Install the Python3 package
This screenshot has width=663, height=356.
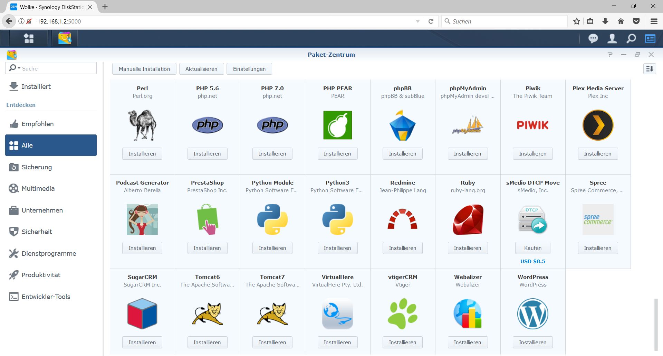tap(337, 248)
